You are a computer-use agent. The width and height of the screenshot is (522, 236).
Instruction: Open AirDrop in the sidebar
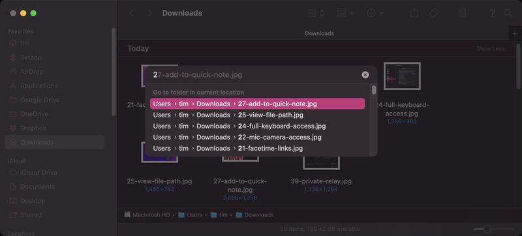tap(31, 72)
